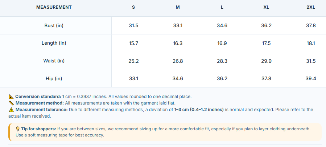Viewport: 326px width, 147px height.
Task: Click the warning triangle icon beside Measurement tolerance
Action: (11, 110)
